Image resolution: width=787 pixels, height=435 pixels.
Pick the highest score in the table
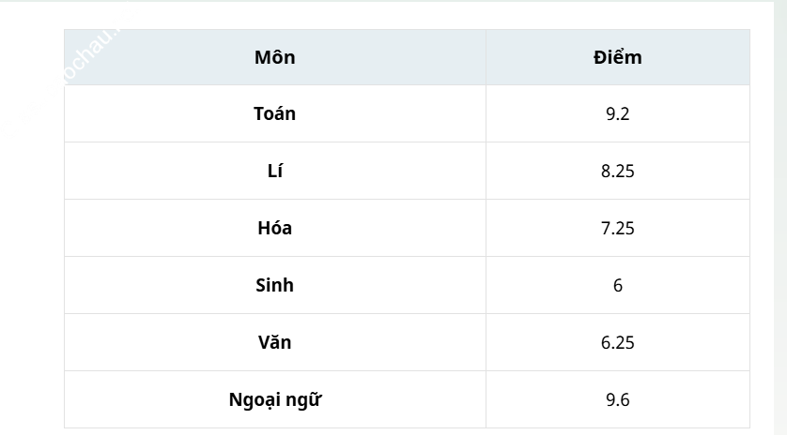coord(617,400)
